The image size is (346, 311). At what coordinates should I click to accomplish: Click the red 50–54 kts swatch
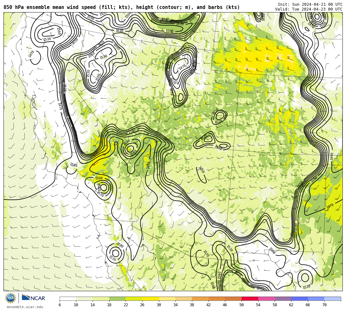tap(250, 299)
